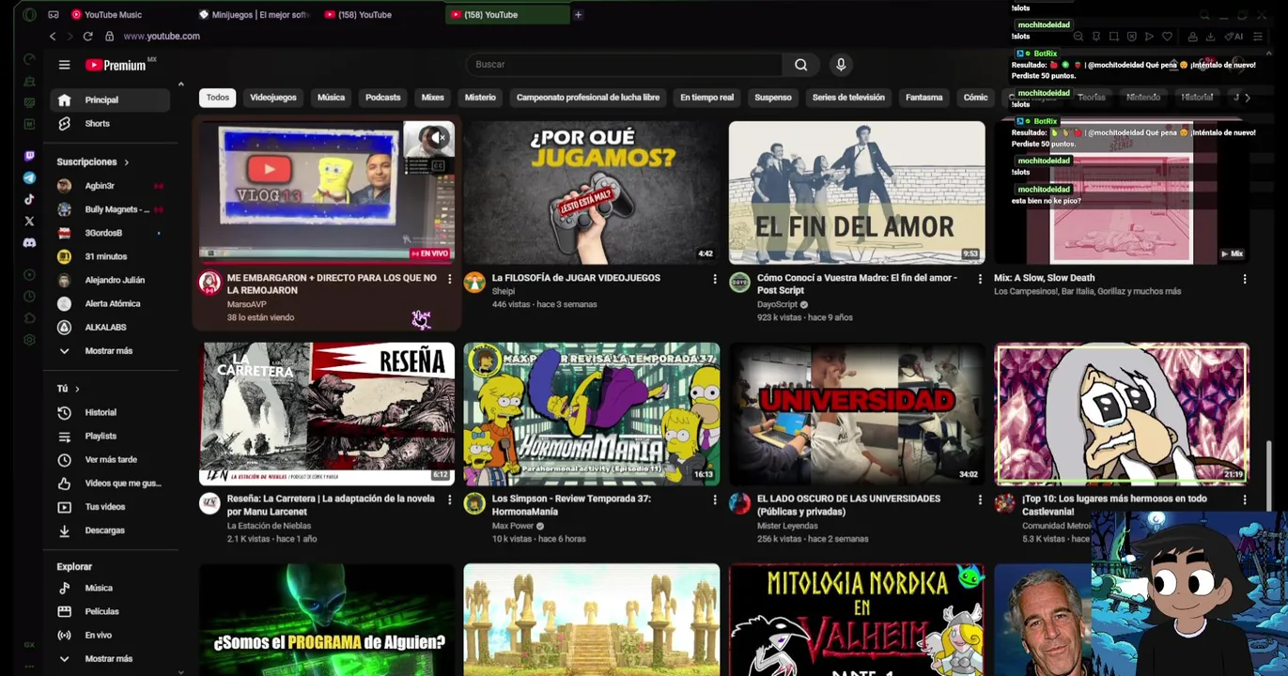Open the Mitología Nórdica en Valheim thumbnail
Viewport: 1288px width, 676px height.
pos(857,620)
